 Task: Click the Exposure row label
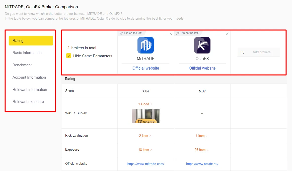coord(72,150)
